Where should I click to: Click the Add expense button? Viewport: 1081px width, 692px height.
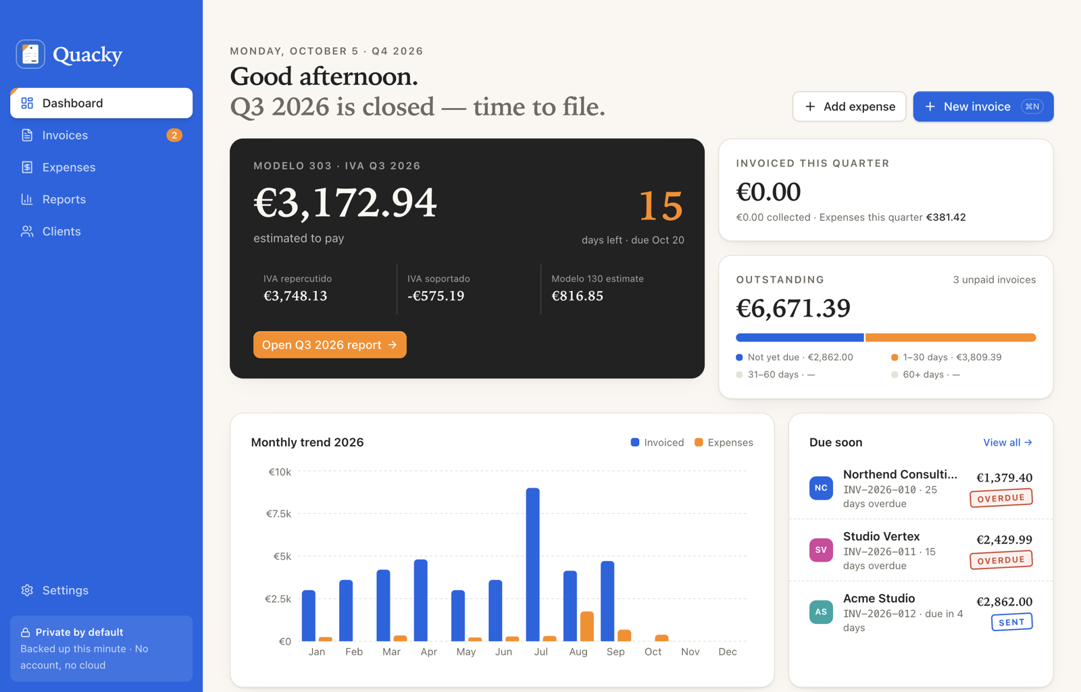tap(849, 107)
